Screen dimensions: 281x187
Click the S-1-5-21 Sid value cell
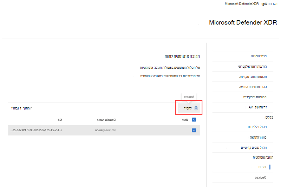36,130
